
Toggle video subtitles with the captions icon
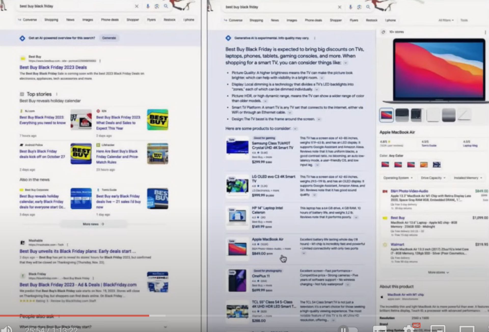click(380, 329)
